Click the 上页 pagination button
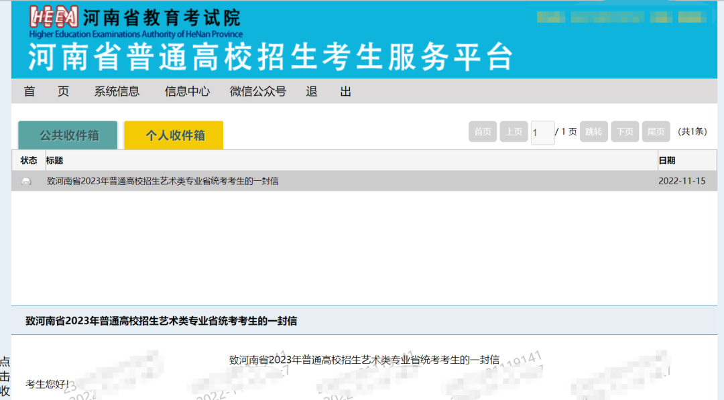Screen dimensions: 724x400 (x=514, y=131)
